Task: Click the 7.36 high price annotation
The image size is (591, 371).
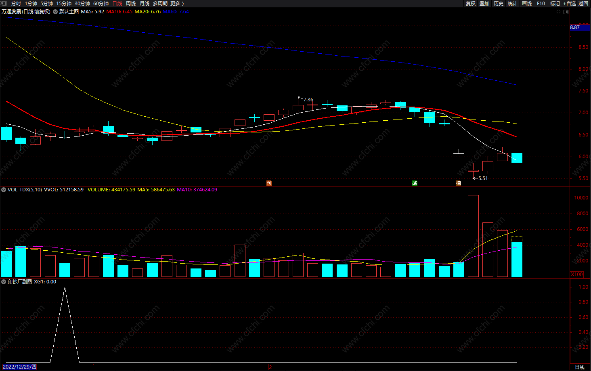Action: click(x=308, y=99)
